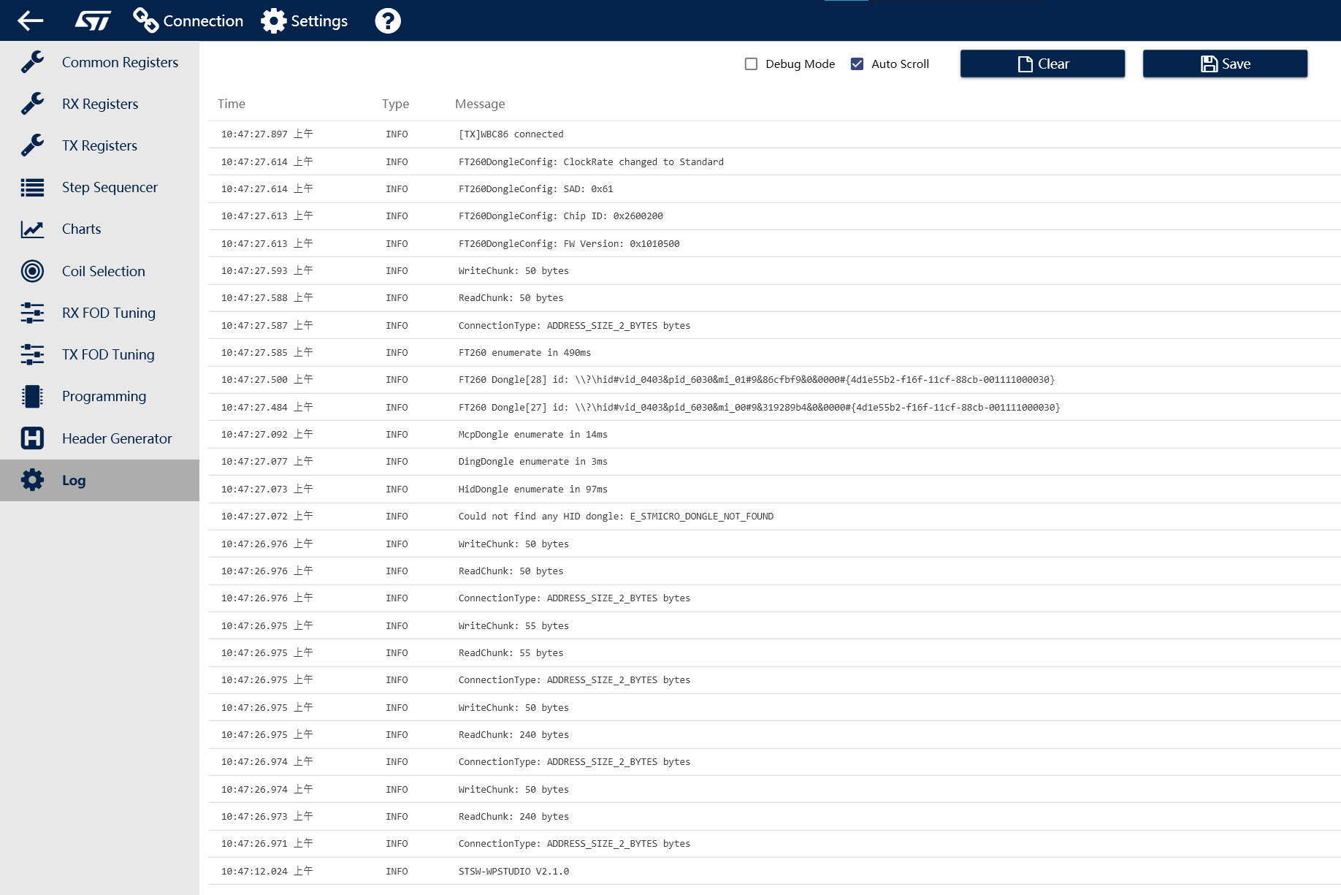The height and width of the screenshot is (895, 1341).
Task: Select the Charts graph icon
Action: pos(32,229)
